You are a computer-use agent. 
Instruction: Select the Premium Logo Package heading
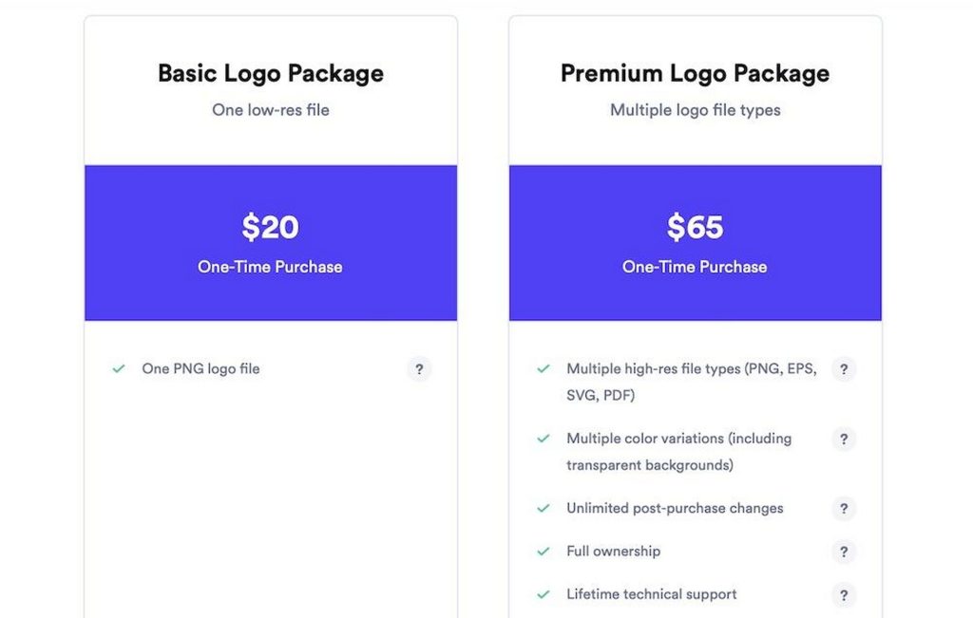pyautogui.click(x=695, y=73)
